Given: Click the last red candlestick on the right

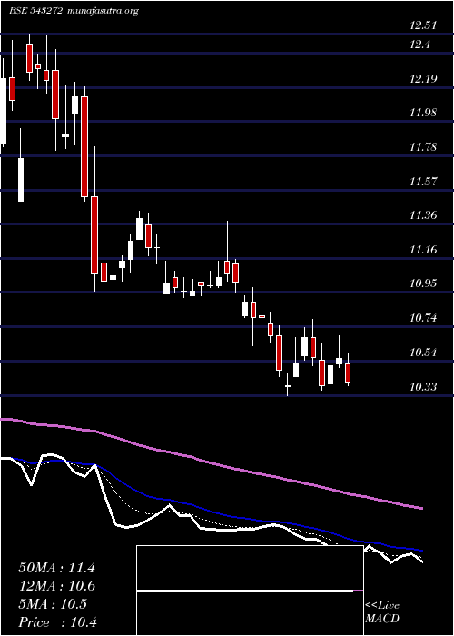Looking at the screenshot, I should coord(348,373).
